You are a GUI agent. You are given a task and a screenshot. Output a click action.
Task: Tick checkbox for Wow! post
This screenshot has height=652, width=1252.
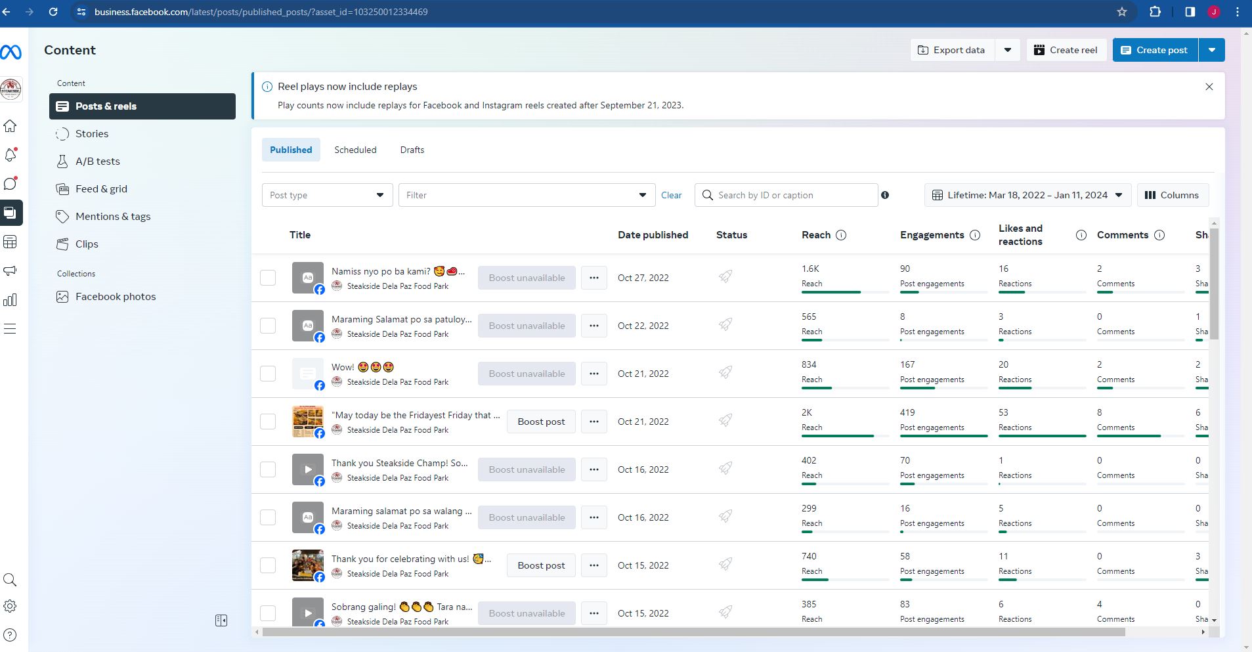point(268,374)
